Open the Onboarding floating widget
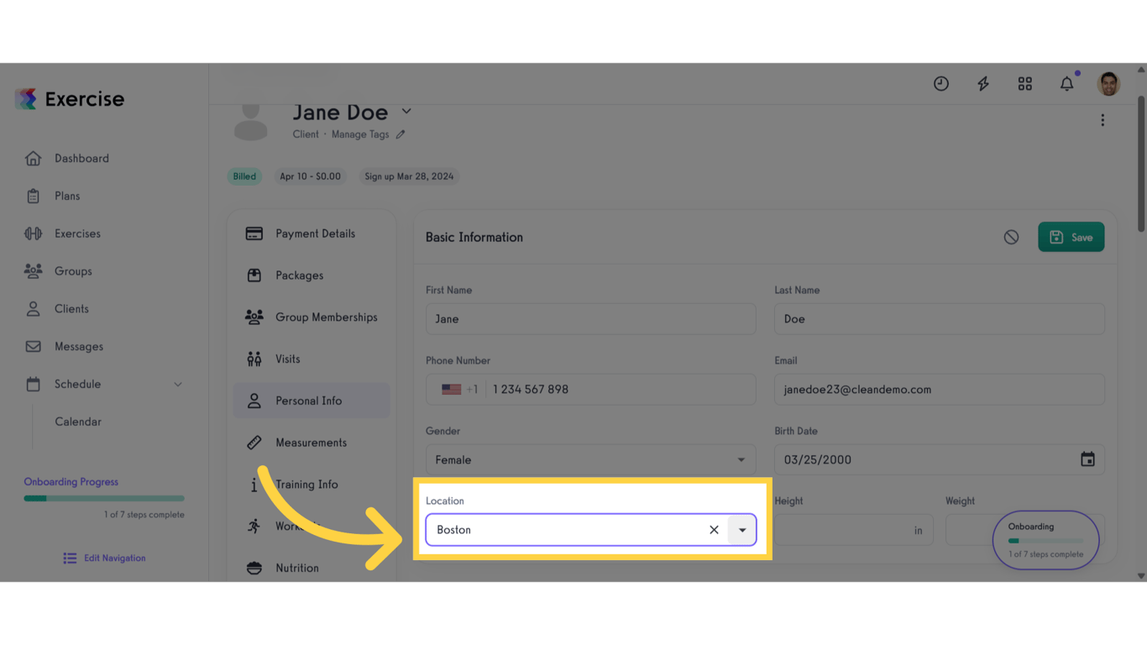Viewport: 1147px width, 645px height. click(x=1045, y=540)
